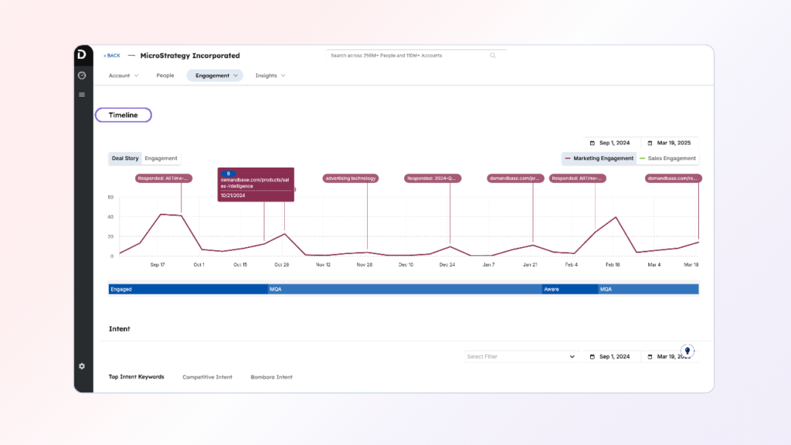Click the Demandbase logo icon
The height and width of the screenshot is (445, 791).
pyautogui.click(x=82, y=54)
